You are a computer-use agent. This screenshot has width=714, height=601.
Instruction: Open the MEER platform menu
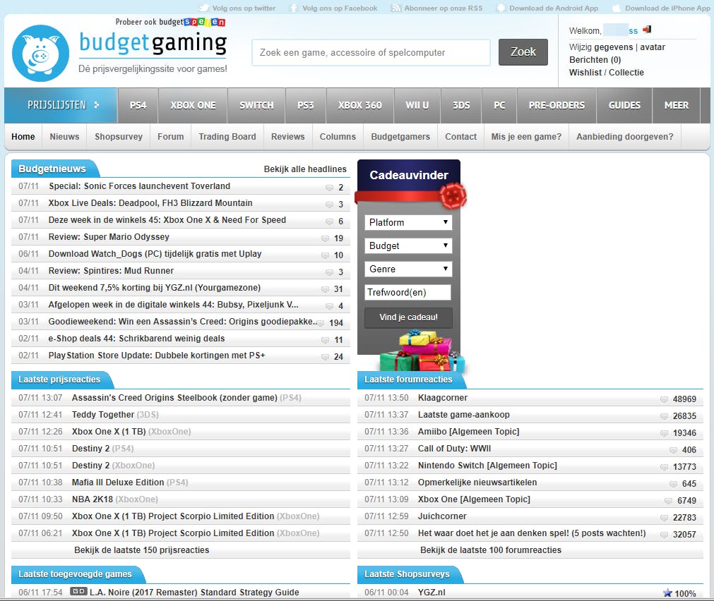tap(676, 105)
